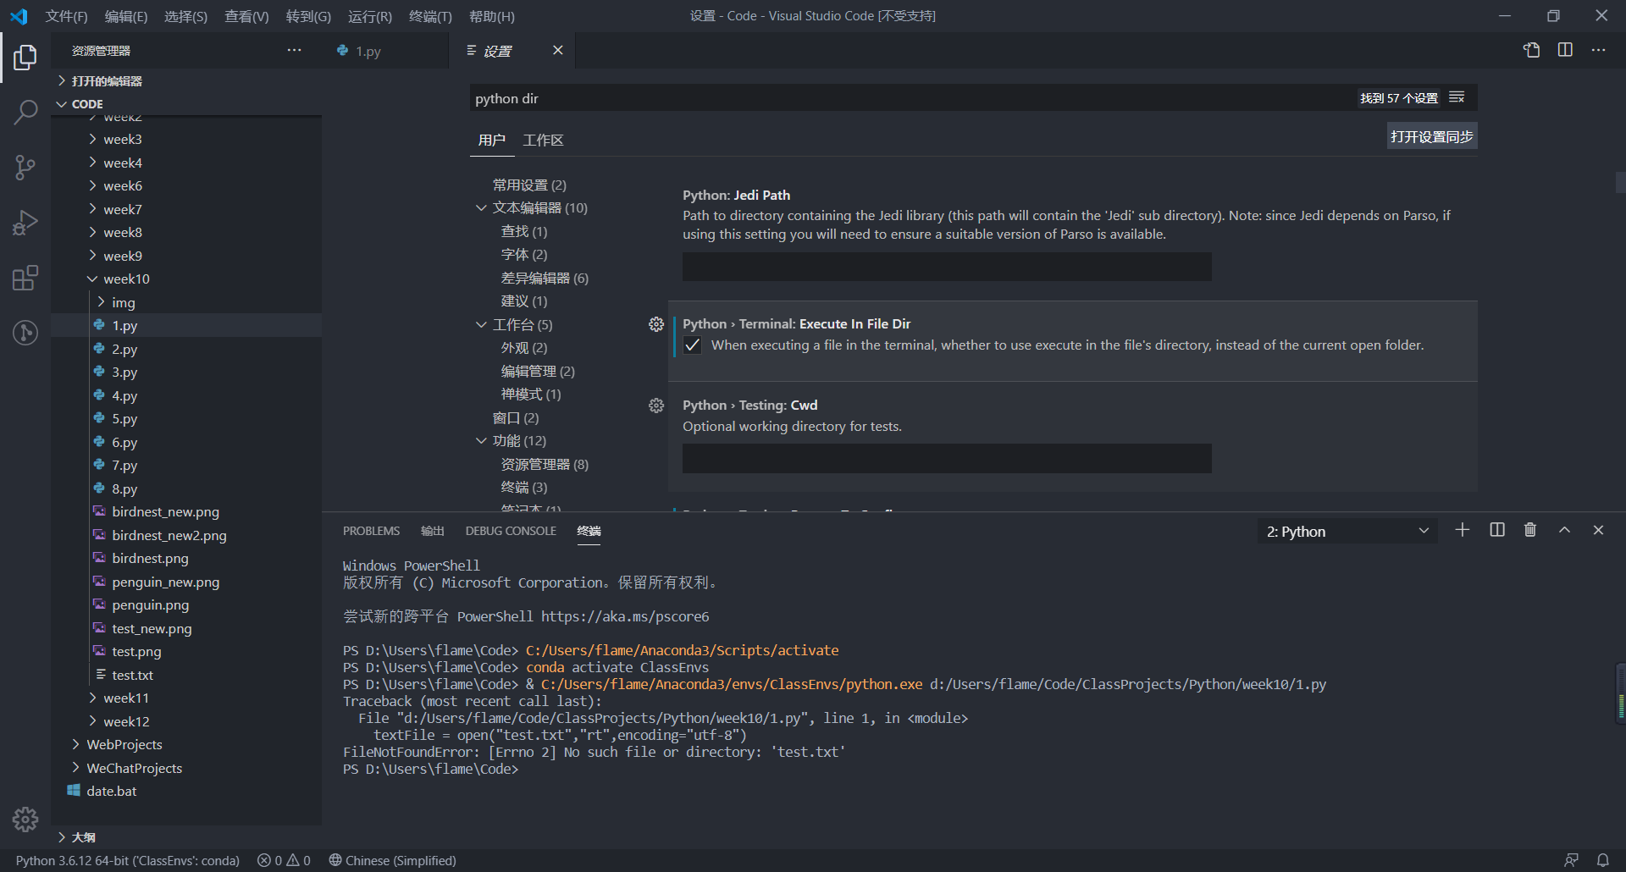1626x872 pixels.
Task: Click Chinese (Simplified) language status item
Action: click(392, 860)
